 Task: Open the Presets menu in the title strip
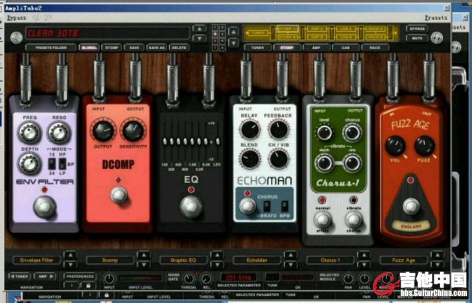click(x=436, y=17)
